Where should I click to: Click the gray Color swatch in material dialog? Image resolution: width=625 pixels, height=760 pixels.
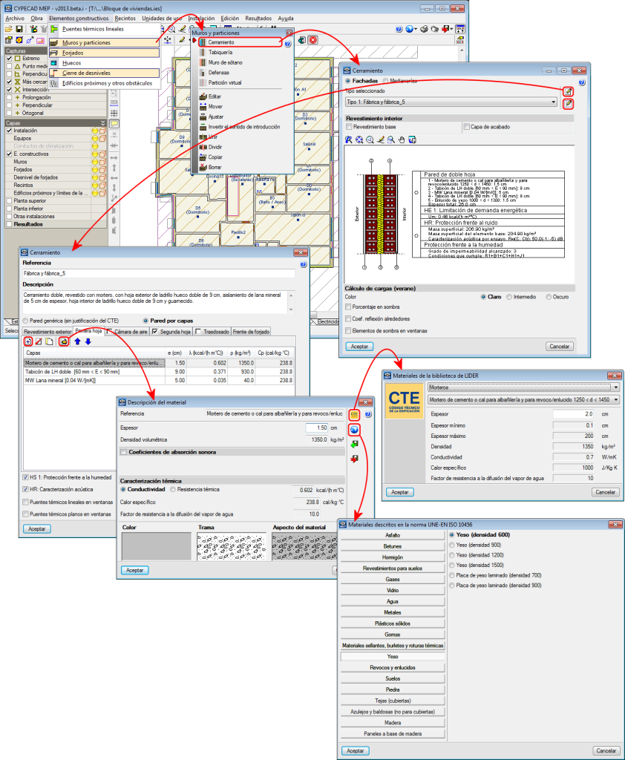(156, 546)
